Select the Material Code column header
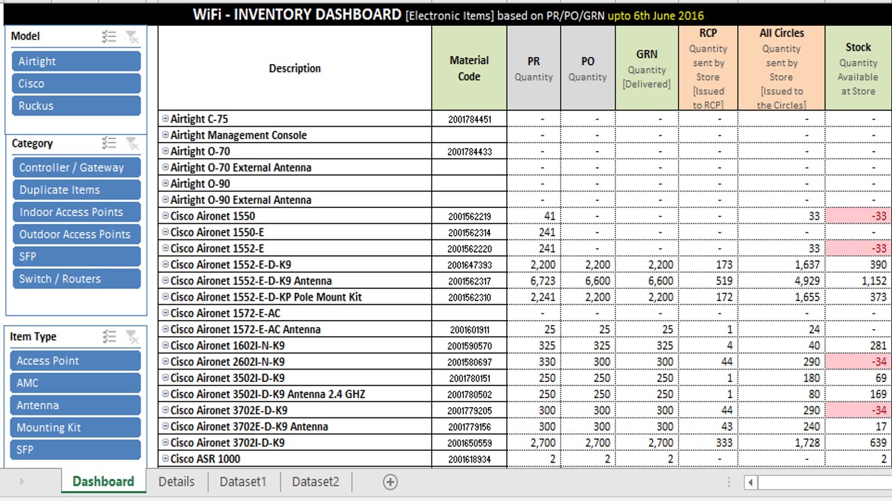Viewport: 892px width, 501px height. 469,68
